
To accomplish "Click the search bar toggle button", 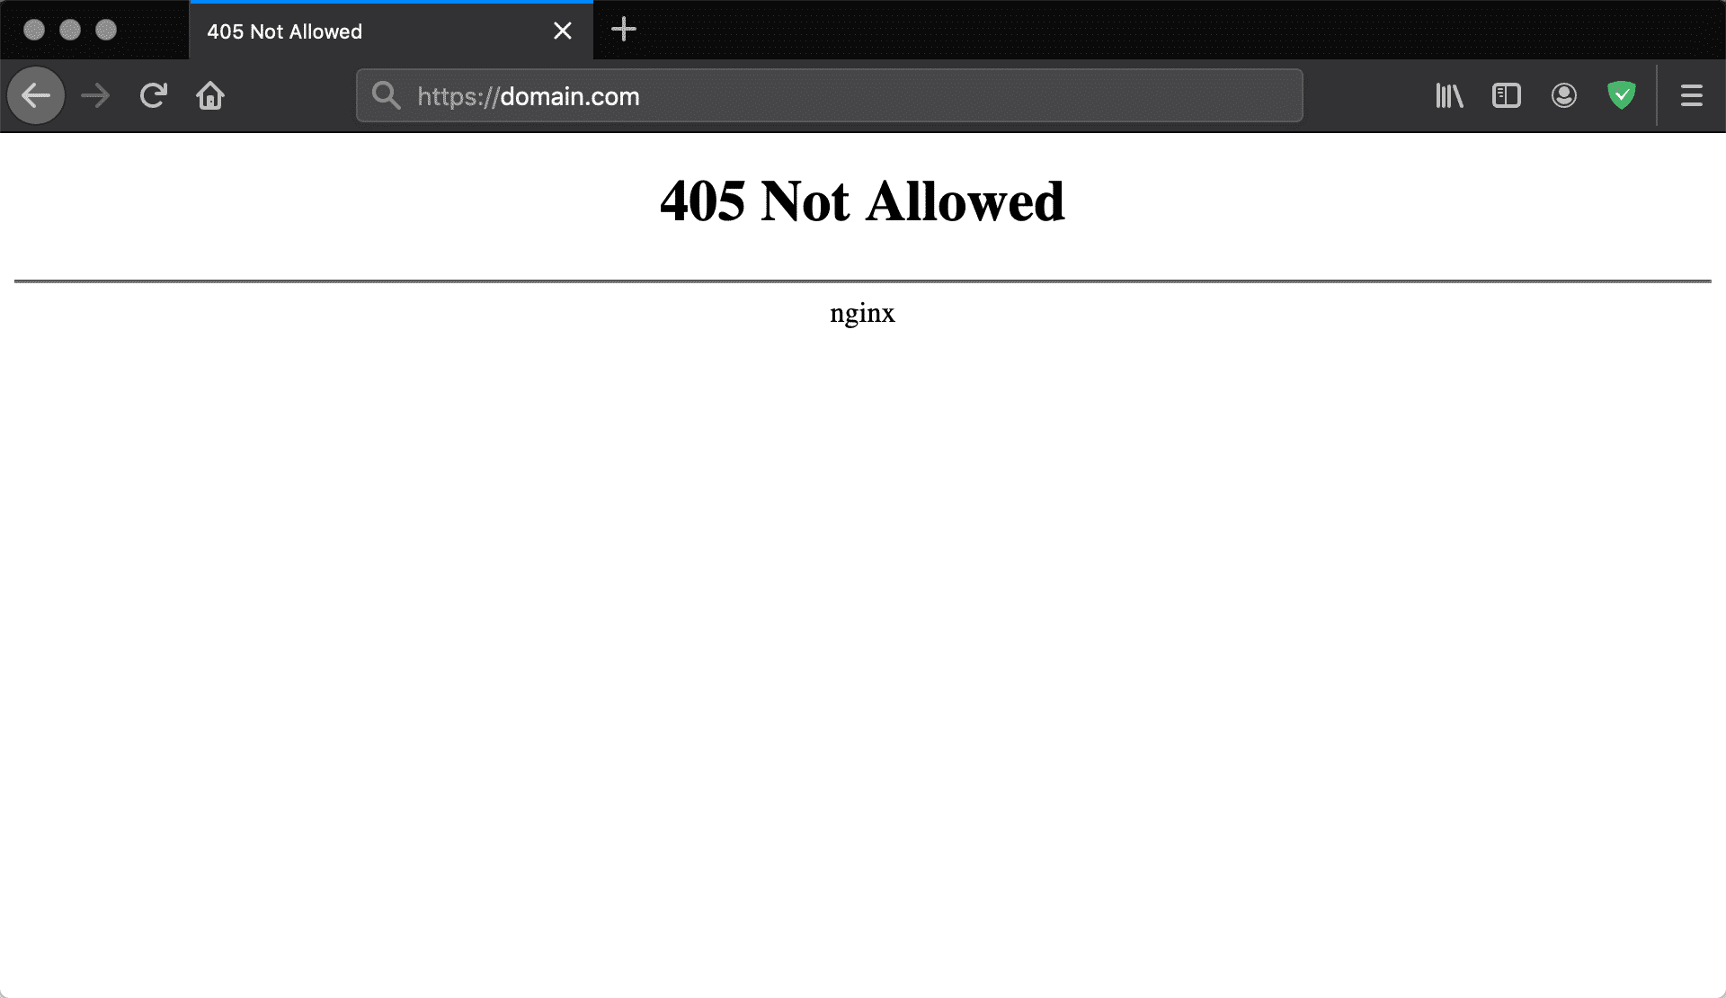I will click(384, 95).
